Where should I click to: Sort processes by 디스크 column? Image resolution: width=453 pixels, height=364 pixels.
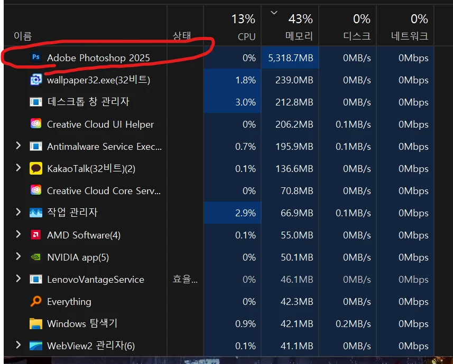click(357, 36)
